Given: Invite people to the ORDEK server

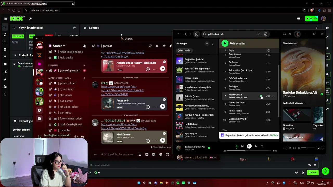Looking at the screenshot, I should 85,46.
